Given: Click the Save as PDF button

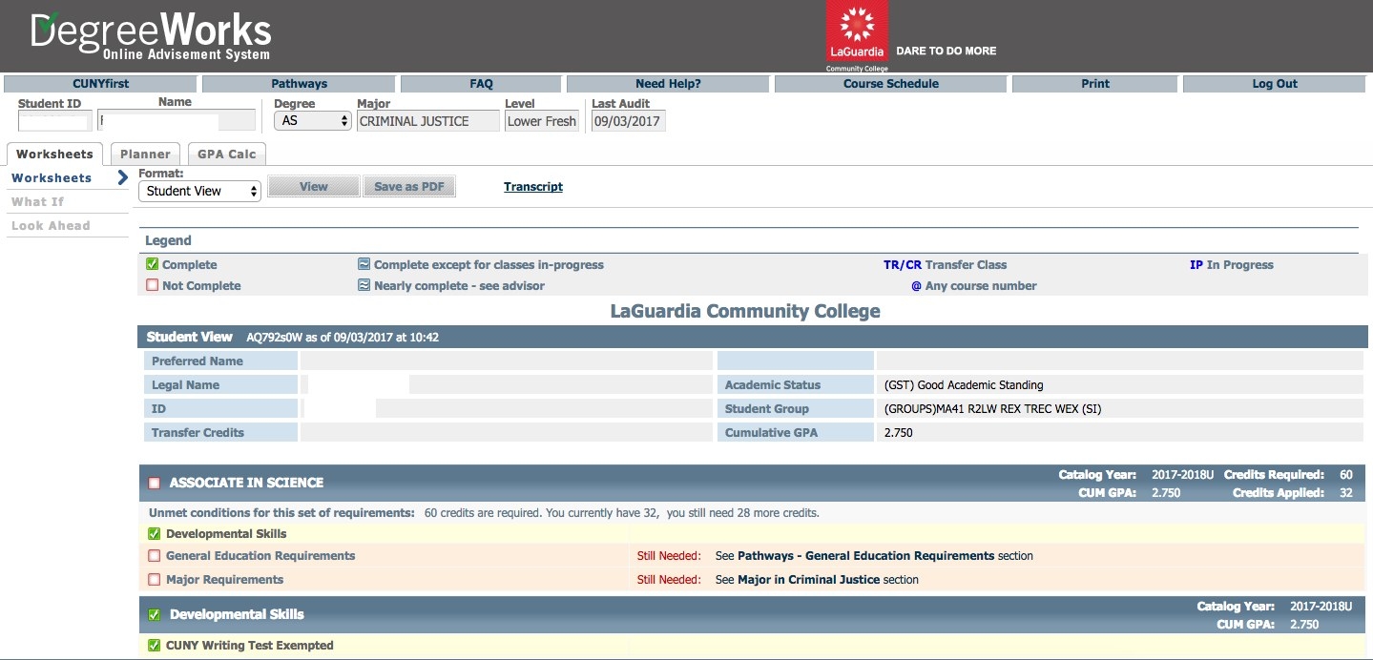Looking at the screenshot, I should pos(409,187).
